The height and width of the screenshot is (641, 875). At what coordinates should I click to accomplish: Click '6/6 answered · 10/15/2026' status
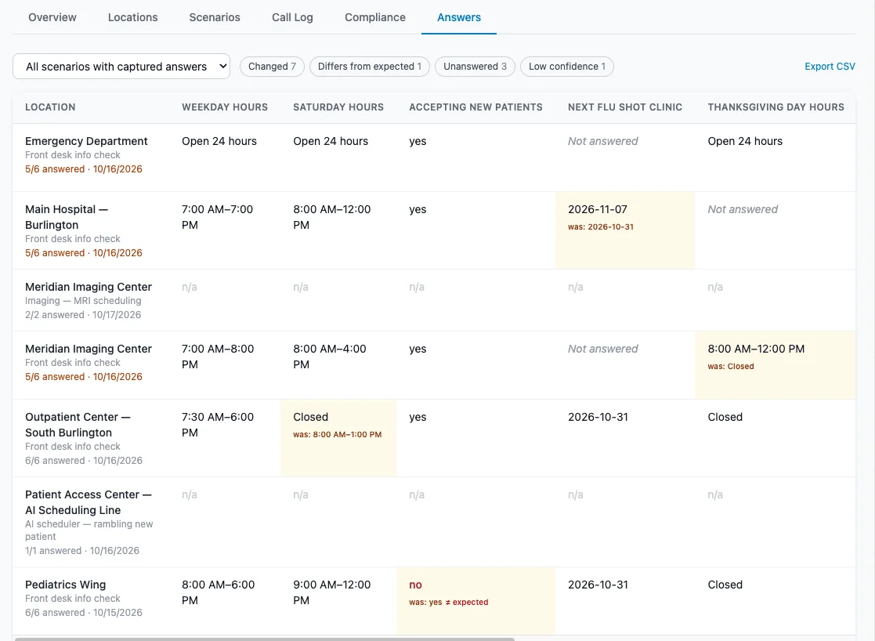(x=84, y=613)
